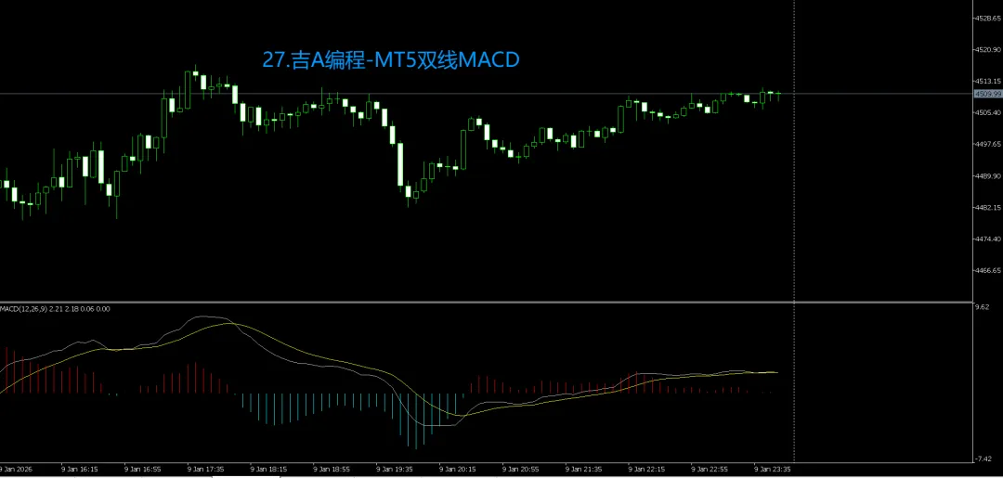Select the current price tag 4509.99

coord(987,94)
